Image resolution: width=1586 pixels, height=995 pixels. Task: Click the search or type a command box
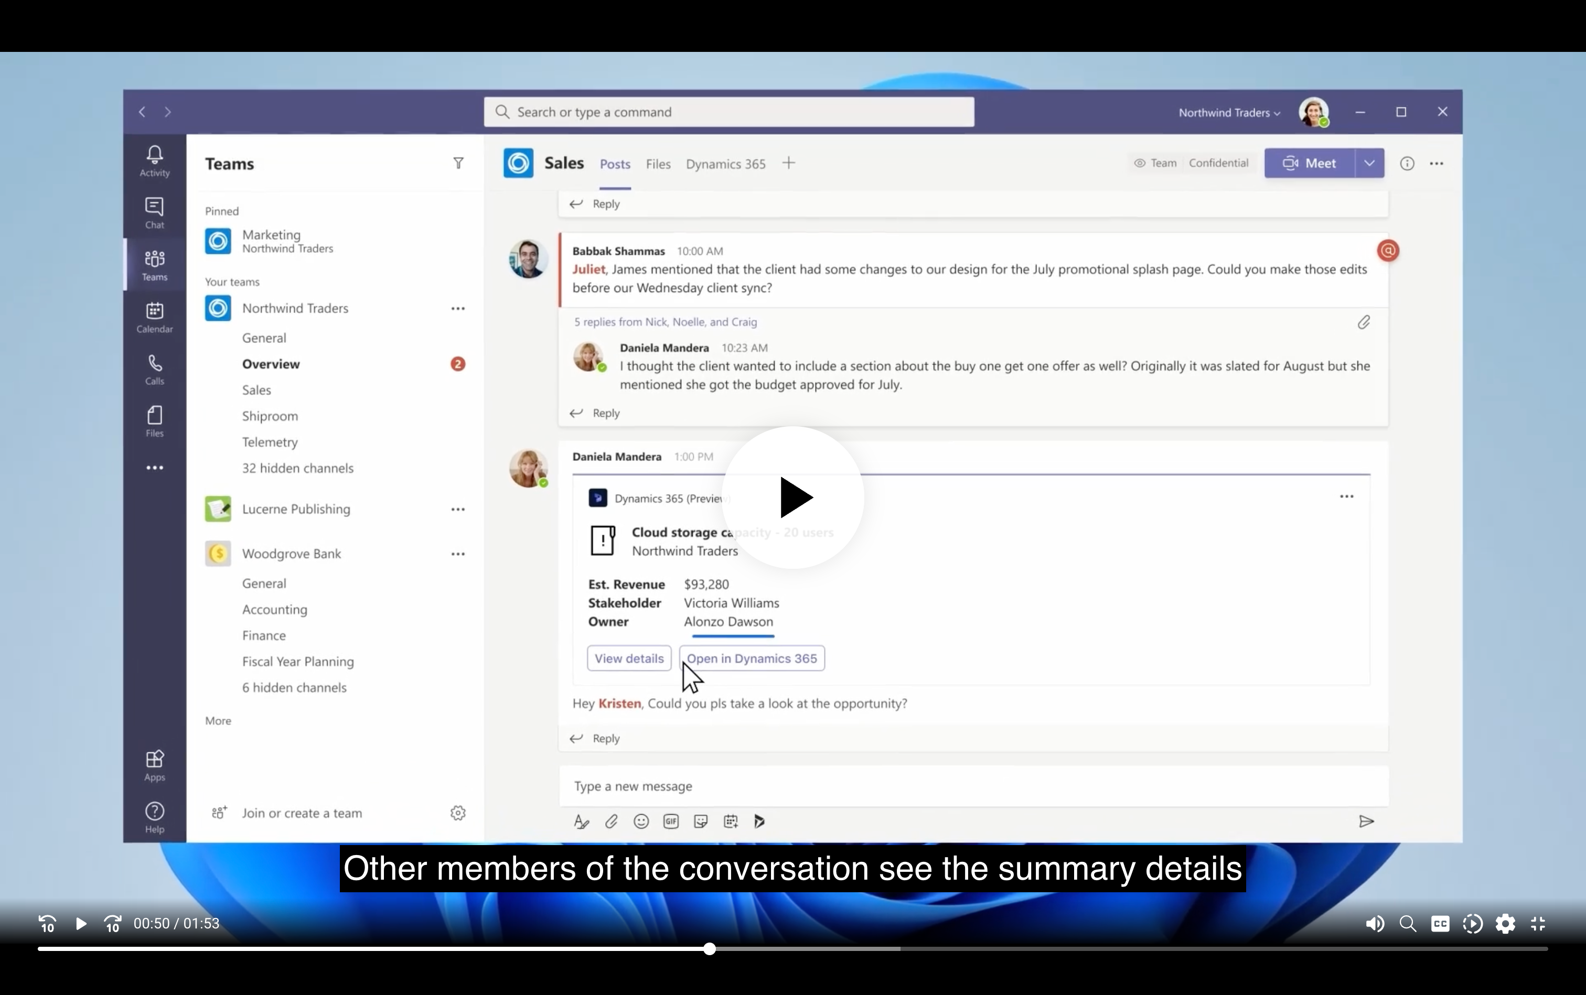pos(729,112)
